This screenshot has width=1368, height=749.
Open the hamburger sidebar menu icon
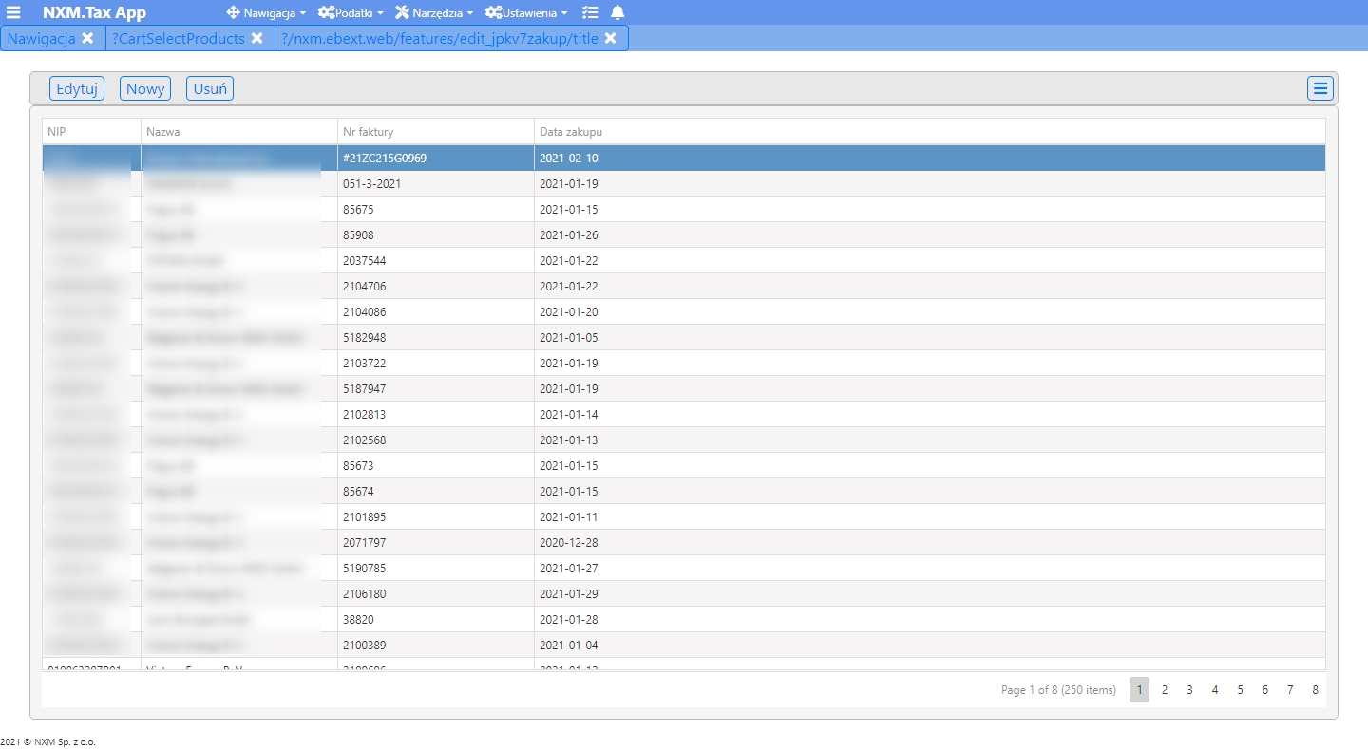tap(13, 12)
